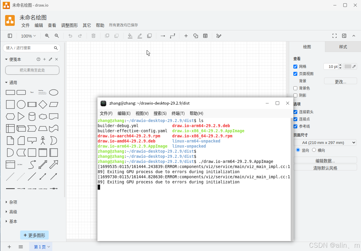Toggle the sidebar panels icon in toolbar
Viewport: 361px width, 251px height.
tap(10, 36)
